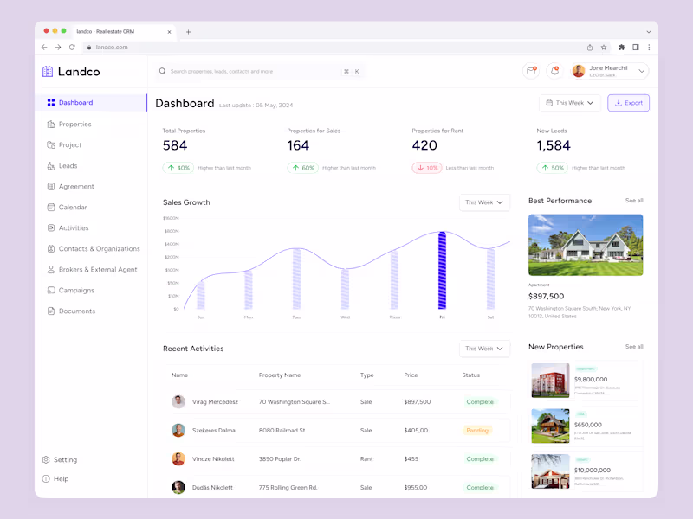The height and width of the screenshot is (519, 693).
Task: Click the Documents sidebar icon
Action: [x=51, y=311]
